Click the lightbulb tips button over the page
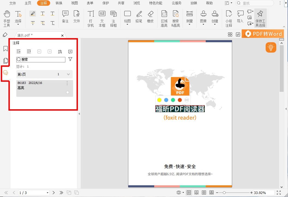This screenshot has height=197, width=288. coord(271,47)
